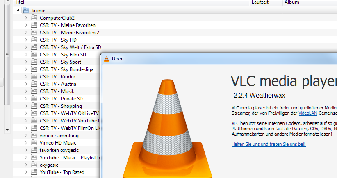Click the left panel scrollbar down arrow

tap(7, 130)
